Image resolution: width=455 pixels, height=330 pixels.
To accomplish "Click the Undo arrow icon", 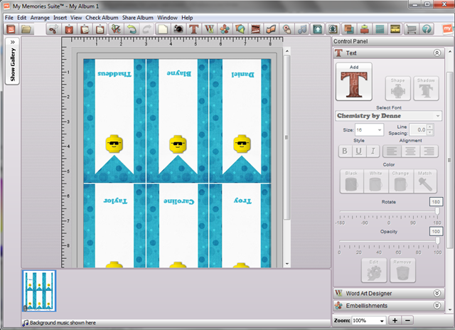I will point(132,29).
